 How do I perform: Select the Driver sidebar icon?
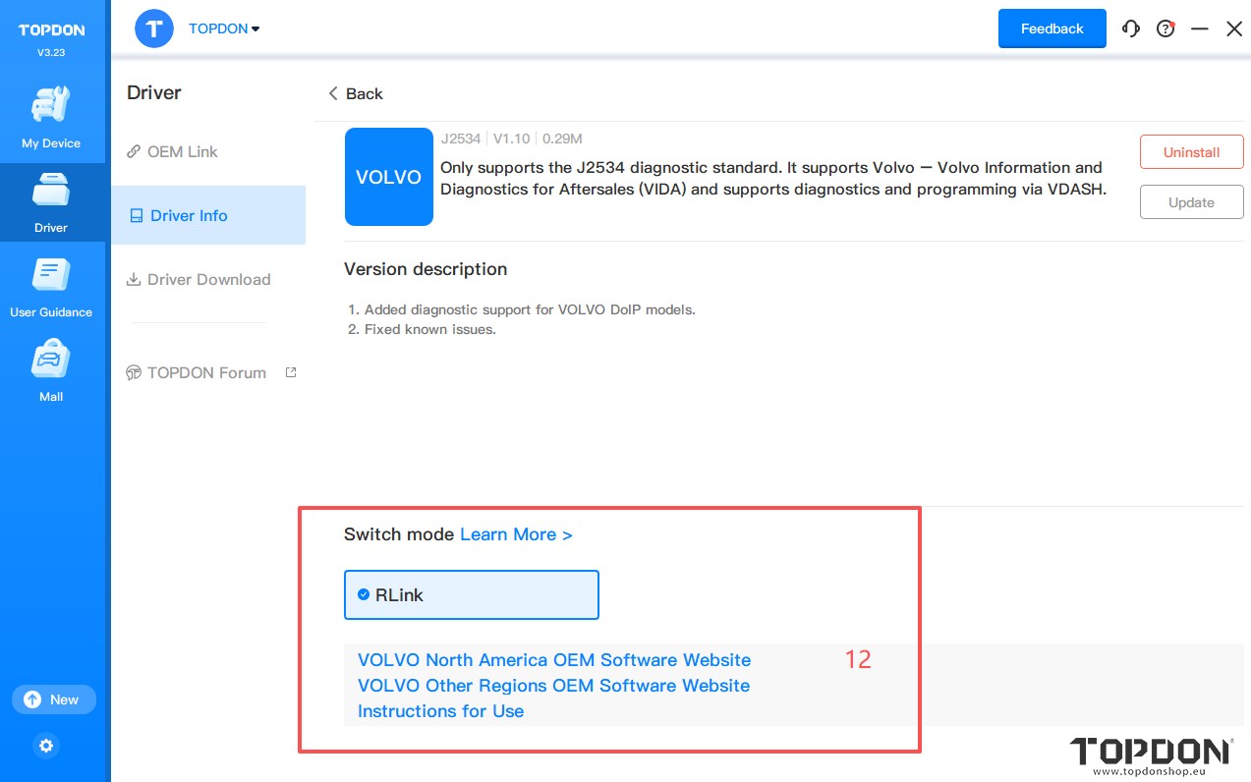click(x=51, y=190)
